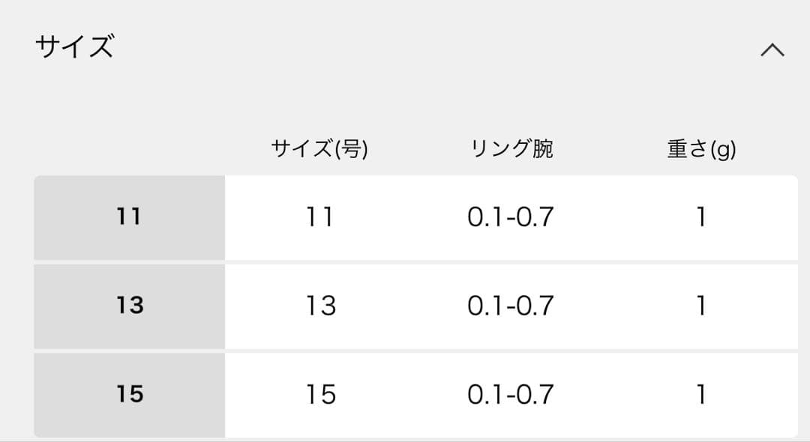The height and width of the screenshot is (442, 810).
Task: Click the 11 value in サイズ(号) column
Action: tap(320, 217)
